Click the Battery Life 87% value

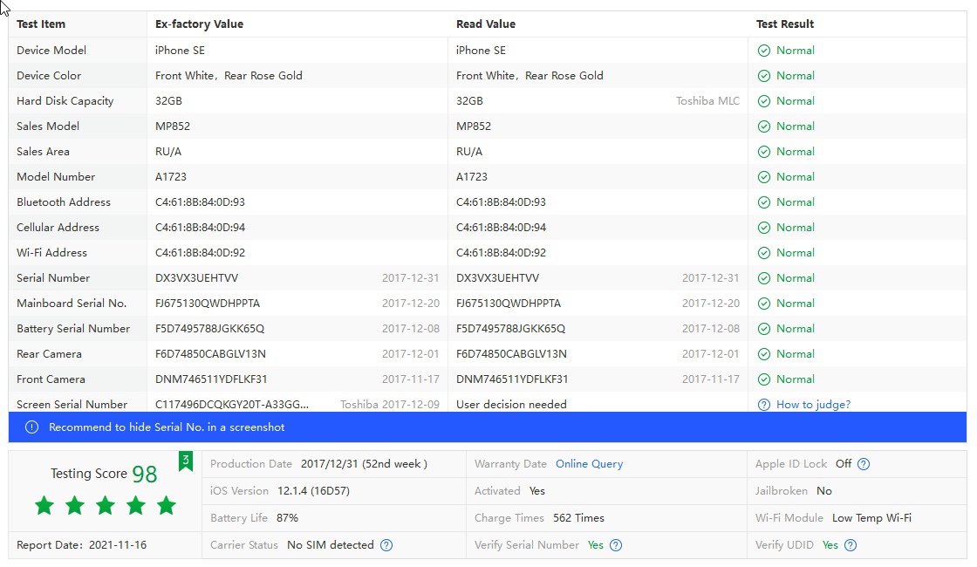pos(287,518)
